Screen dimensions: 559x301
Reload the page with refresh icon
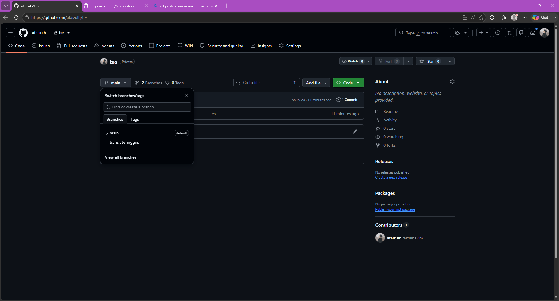point(16,17)
